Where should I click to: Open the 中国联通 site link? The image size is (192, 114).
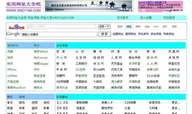tap(134, 82)
